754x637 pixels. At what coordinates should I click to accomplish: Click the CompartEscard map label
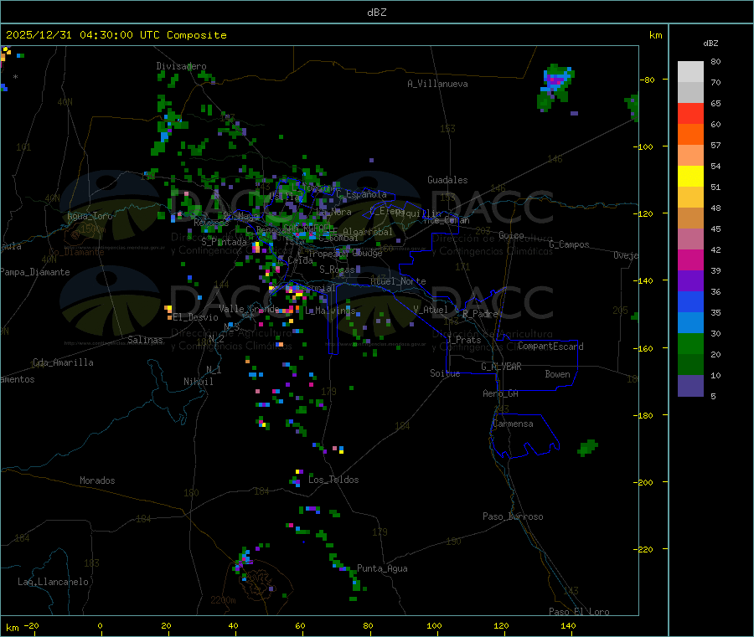[550, 346]
